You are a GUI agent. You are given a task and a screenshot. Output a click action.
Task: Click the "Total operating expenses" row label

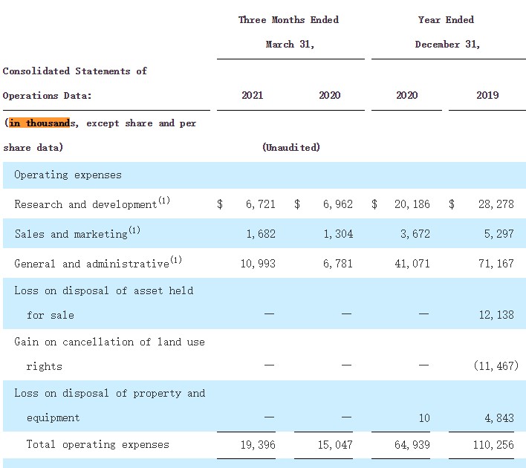click(x=97, y=445)
